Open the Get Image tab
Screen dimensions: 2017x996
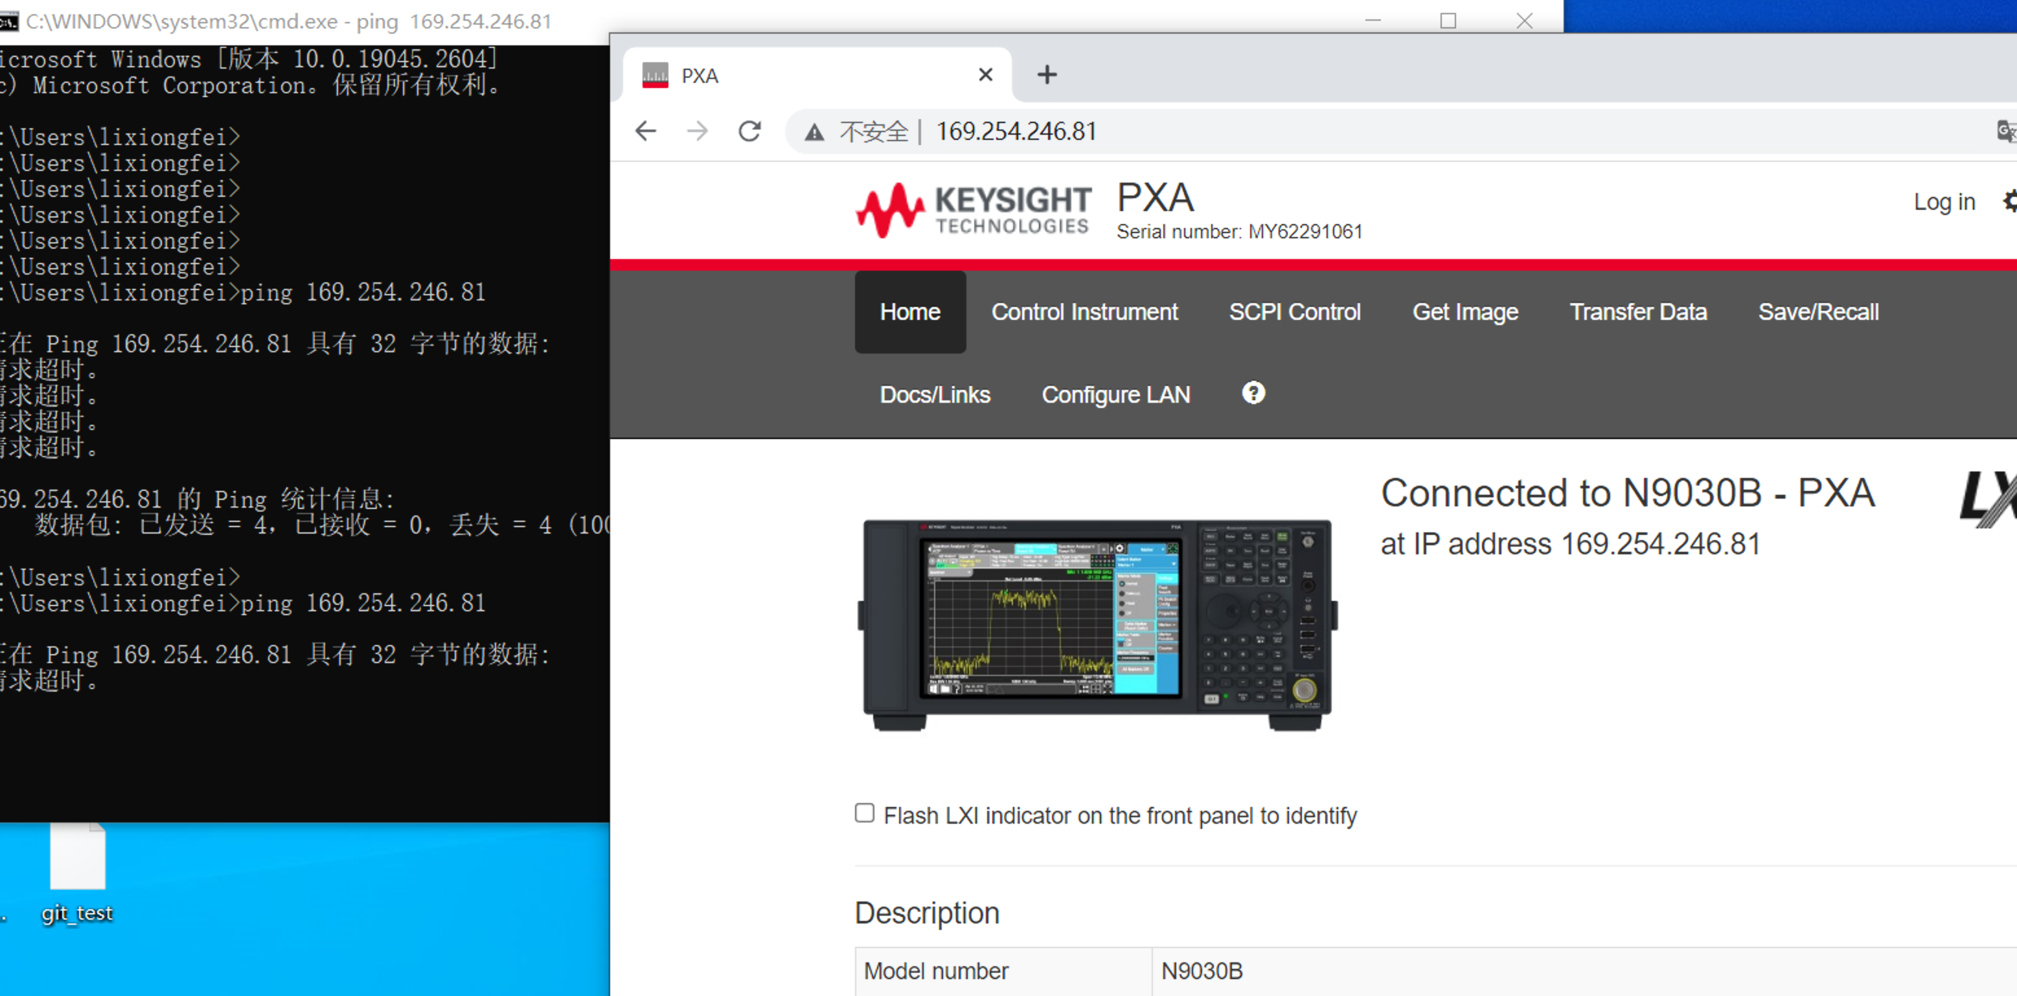tap(1465, 311)
